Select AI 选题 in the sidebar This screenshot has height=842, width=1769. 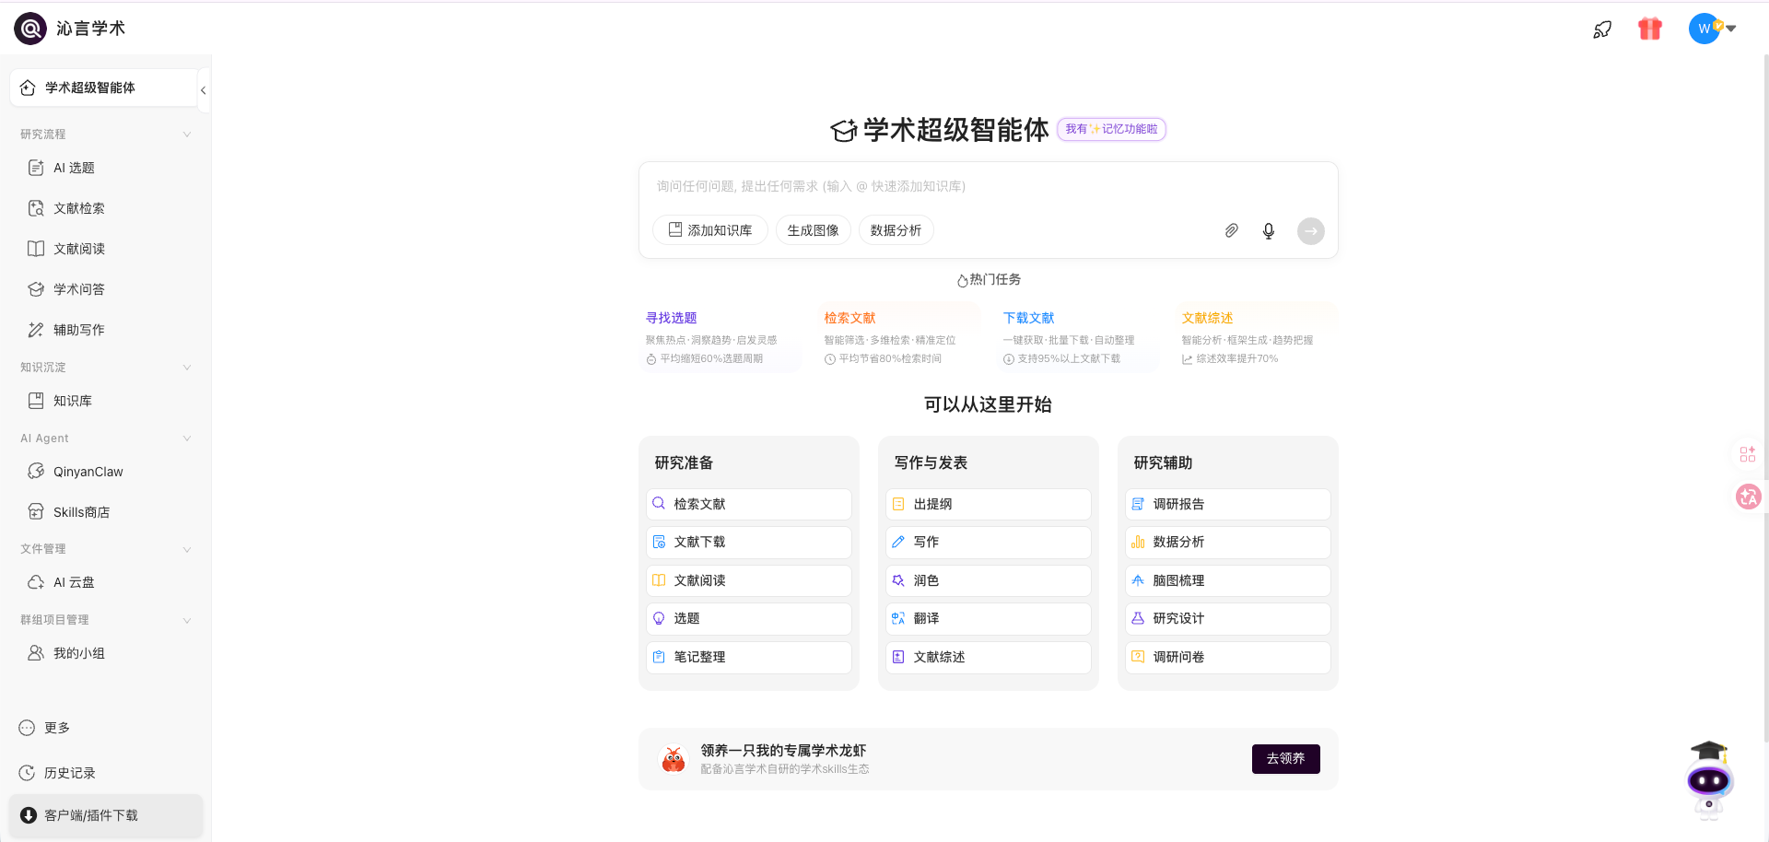(x=72, y=168)
